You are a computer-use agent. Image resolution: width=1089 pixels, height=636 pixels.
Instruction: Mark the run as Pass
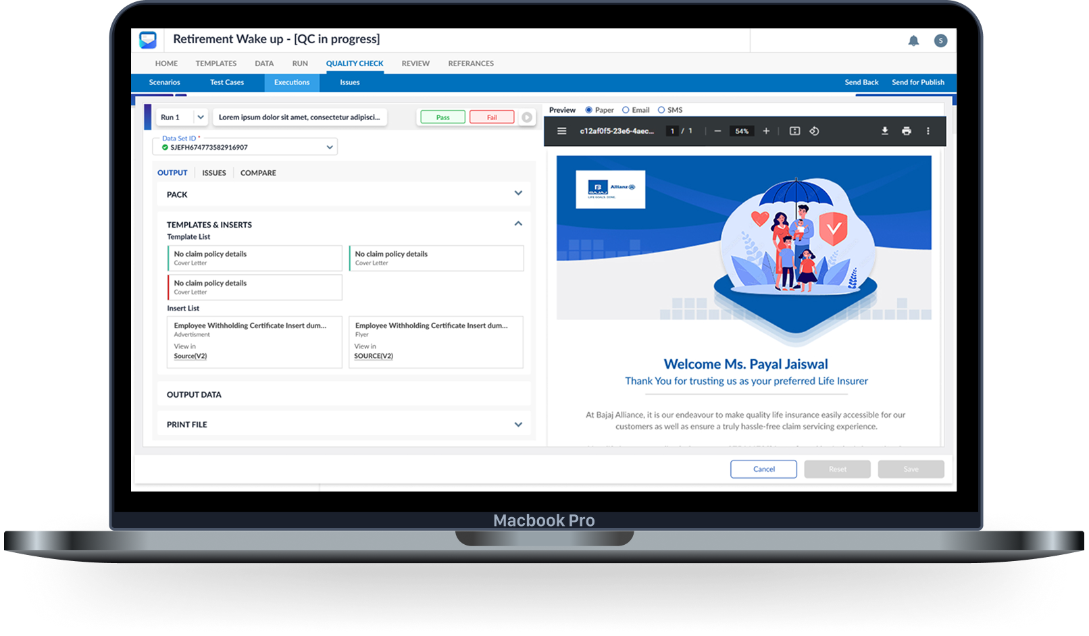[x=442, y=117]
